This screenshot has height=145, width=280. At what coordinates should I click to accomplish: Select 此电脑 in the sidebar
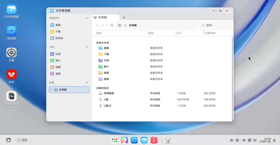tap(69, 90)
